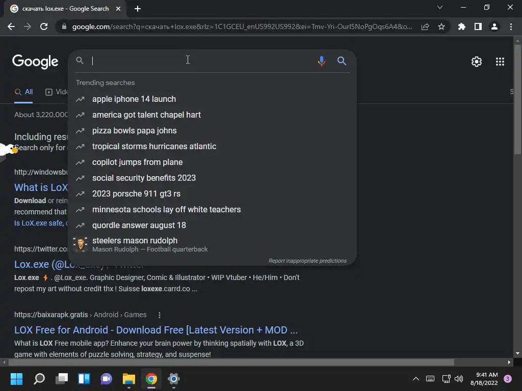Click Report inappropriate predictions link
Image resolution: width=522 pixels, height=391 pixels.
tap(307, 261)
